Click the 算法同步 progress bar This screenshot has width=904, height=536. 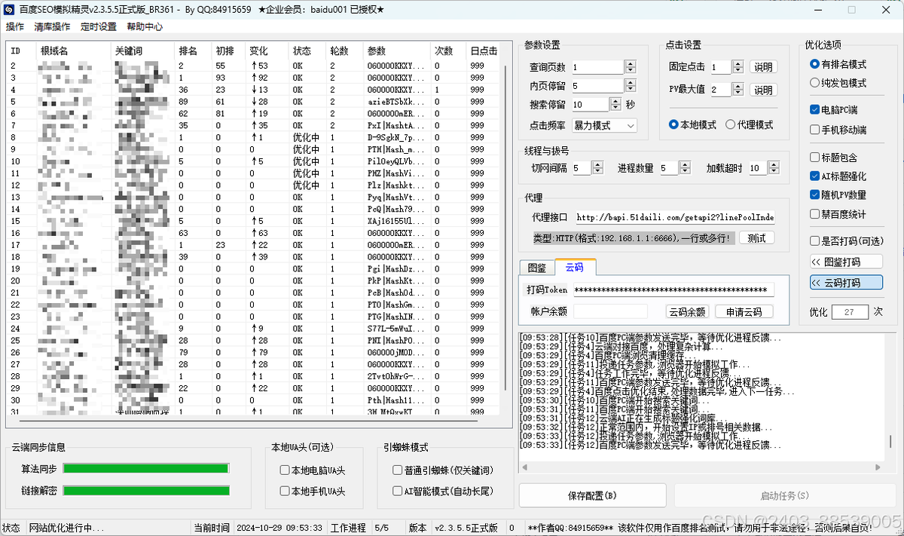pos(145,467)
